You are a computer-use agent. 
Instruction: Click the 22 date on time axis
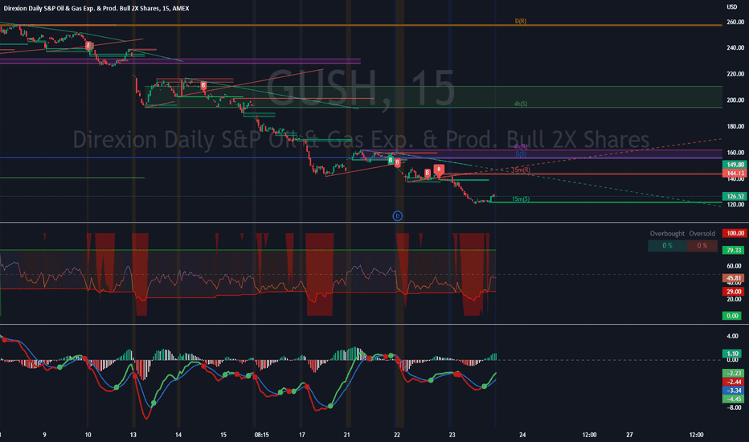coord(397,435)
